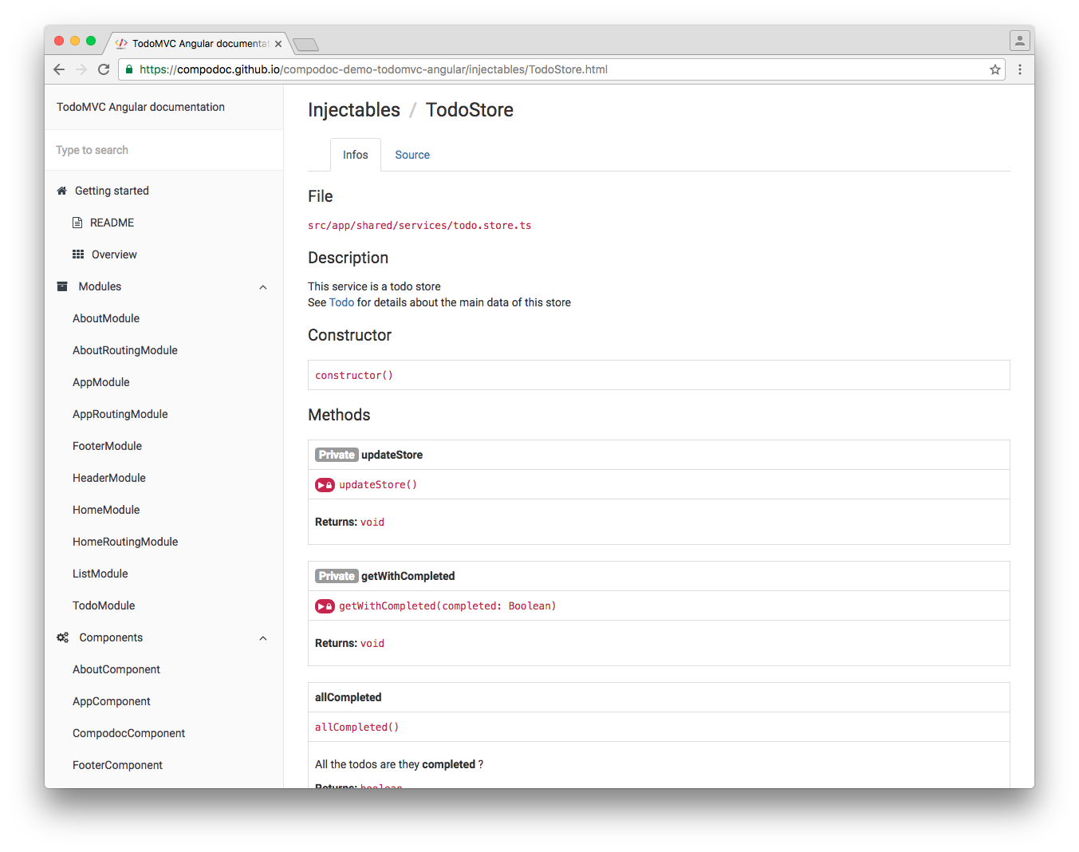Click the allCompleted() code signature
The height and width of the screenshot is (852, 1079).
click(x=356, y=728)
